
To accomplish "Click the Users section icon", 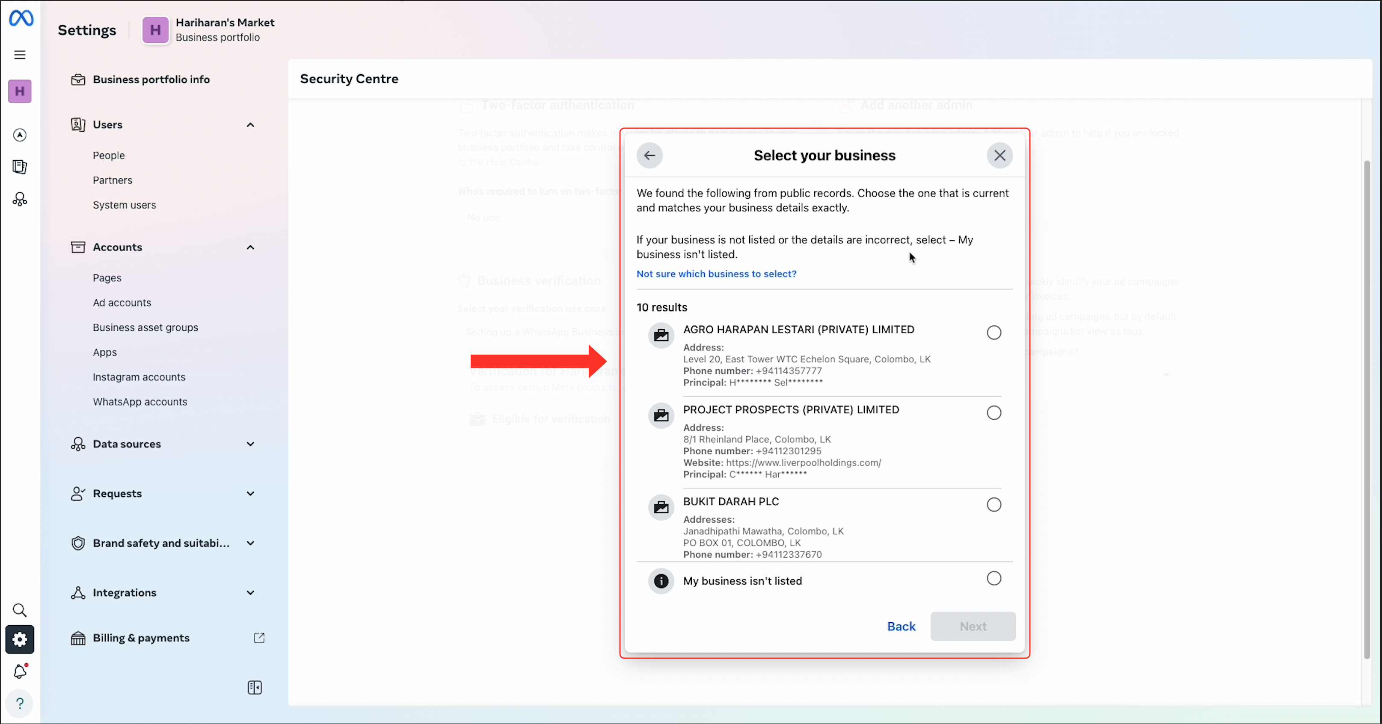I will tap(78, 124).
